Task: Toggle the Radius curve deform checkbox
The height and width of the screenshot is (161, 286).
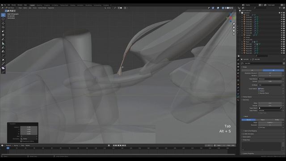Action: pos(259,89)
